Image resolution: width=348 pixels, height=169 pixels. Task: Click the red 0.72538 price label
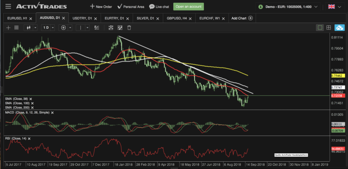338,95
